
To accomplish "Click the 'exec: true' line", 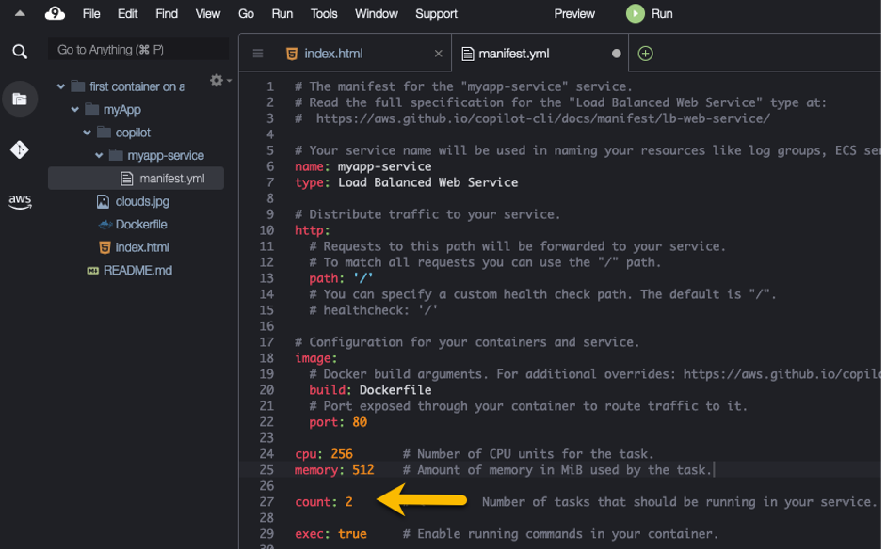I will (330, 534).
